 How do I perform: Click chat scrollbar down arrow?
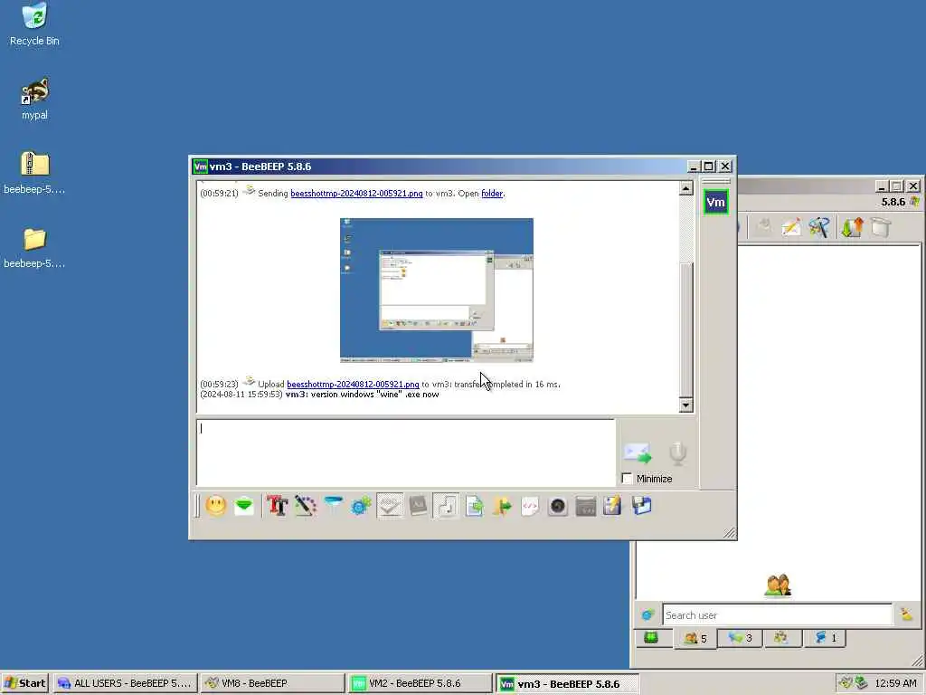tap(685, 405)
